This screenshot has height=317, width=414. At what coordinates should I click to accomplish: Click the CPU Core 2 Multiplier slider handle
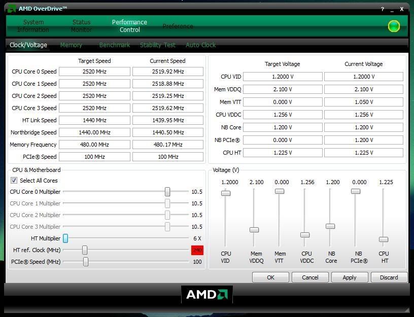(x=167, y=215)
